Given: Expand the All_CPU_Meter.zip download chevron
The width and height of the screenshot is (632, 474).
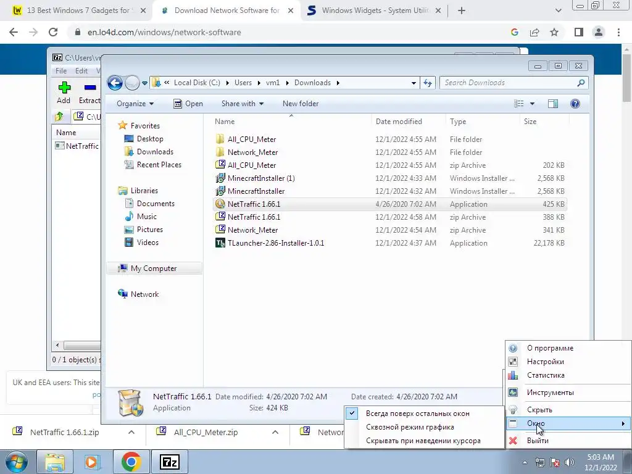Looking at the screenshot, I should 275,432.
